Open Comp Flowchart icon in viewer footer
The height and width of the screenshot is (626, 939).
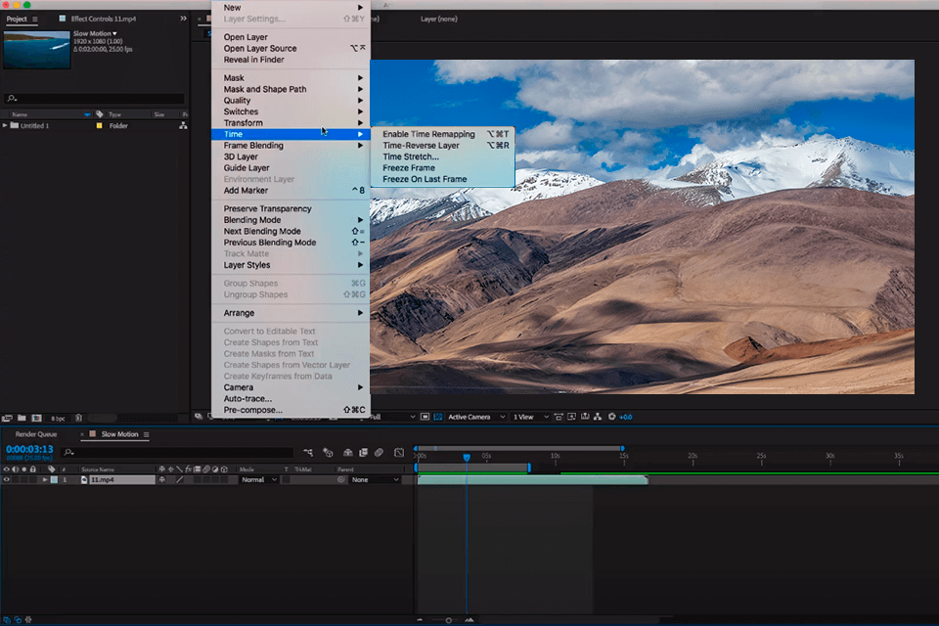click(x=598, y=417)
